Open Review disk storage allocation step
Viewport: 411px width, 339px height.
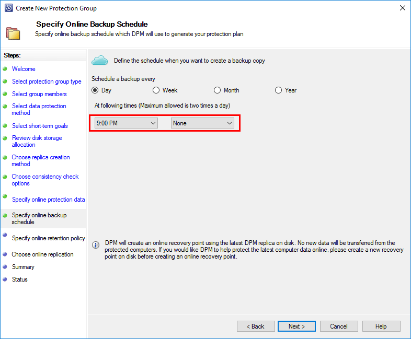point(37,142)
